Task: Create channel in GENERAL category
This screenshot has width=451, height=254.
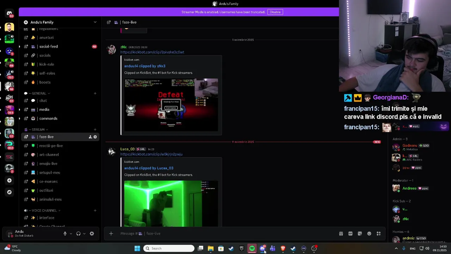Action: click(x=95, y=93)
